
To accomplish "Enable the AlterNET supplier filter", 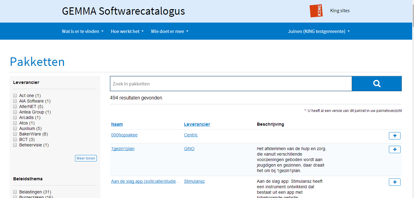I will pyautogui.click(x=15, y=106).
